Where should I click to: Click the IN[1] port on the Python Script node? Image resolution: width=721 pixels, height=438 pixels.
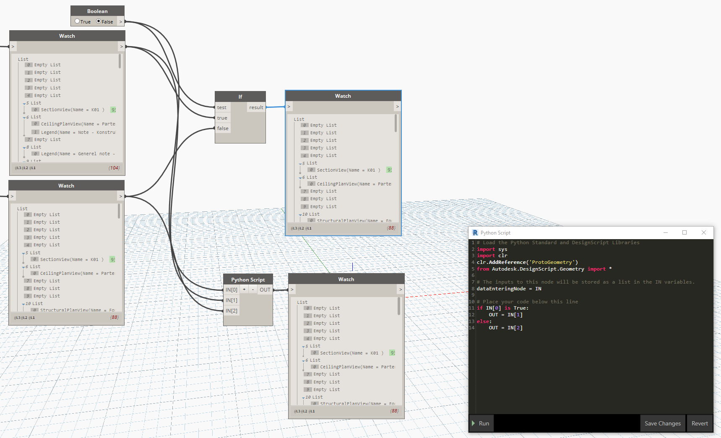[x=232, y=300]
